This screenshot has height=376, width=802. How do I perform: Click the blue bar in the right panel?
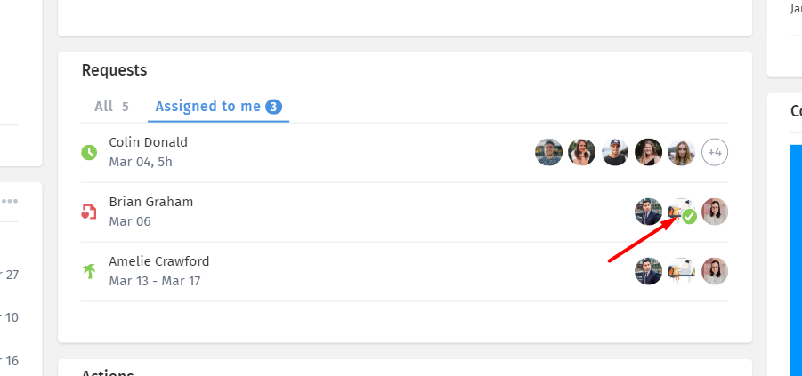tap(796, 260)
